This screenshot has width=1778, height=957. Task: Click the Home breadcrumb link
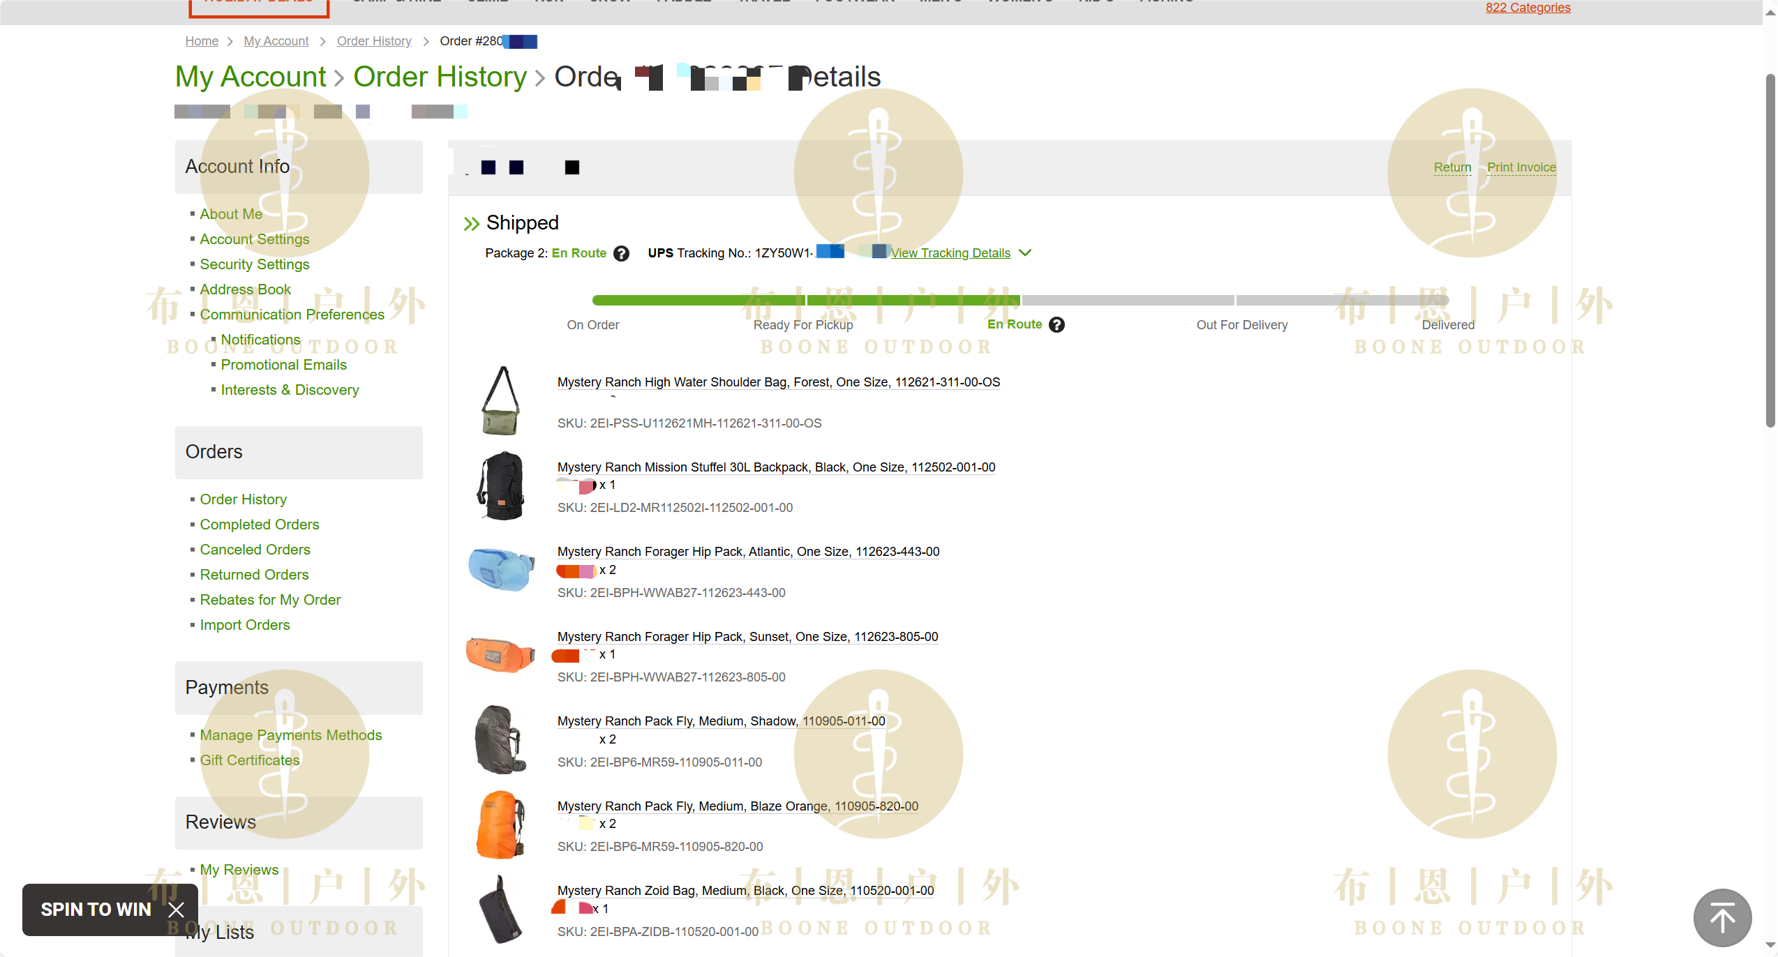click(x=202, y=41)
